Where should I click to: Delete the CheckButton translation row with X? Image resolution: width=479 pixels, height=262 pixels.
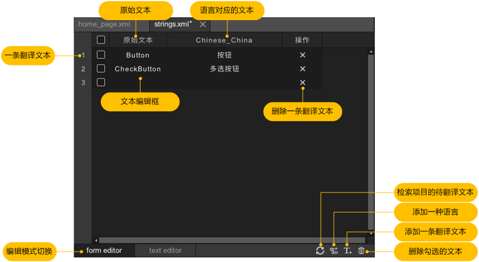click(x=302, y=68)
